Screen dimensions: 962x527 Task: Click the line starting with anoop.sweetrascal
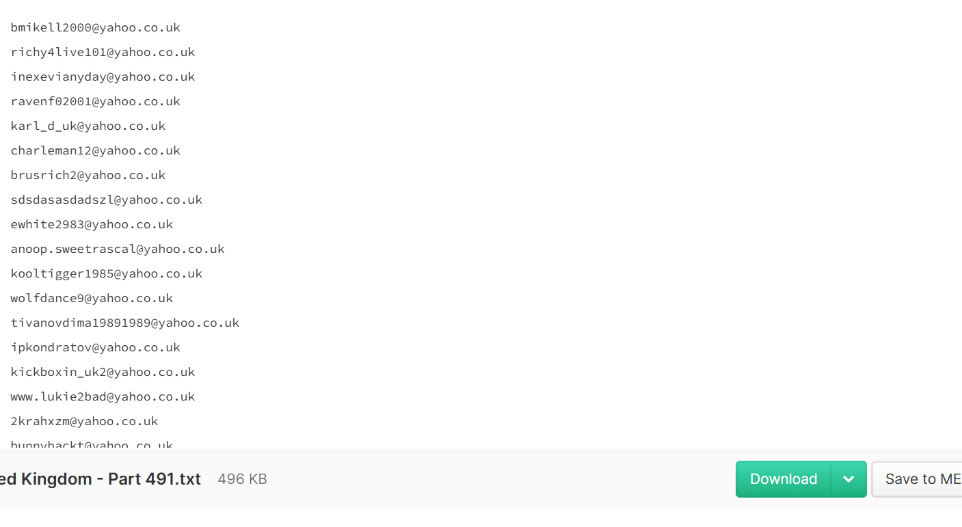118,249
